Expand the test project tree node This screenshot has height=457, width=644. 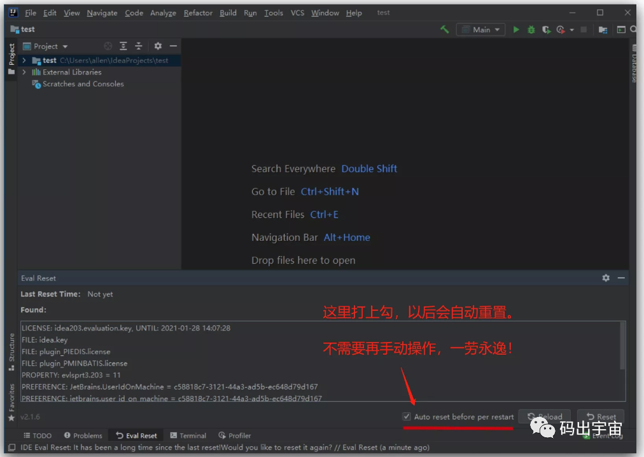click(x=24, y=60)
